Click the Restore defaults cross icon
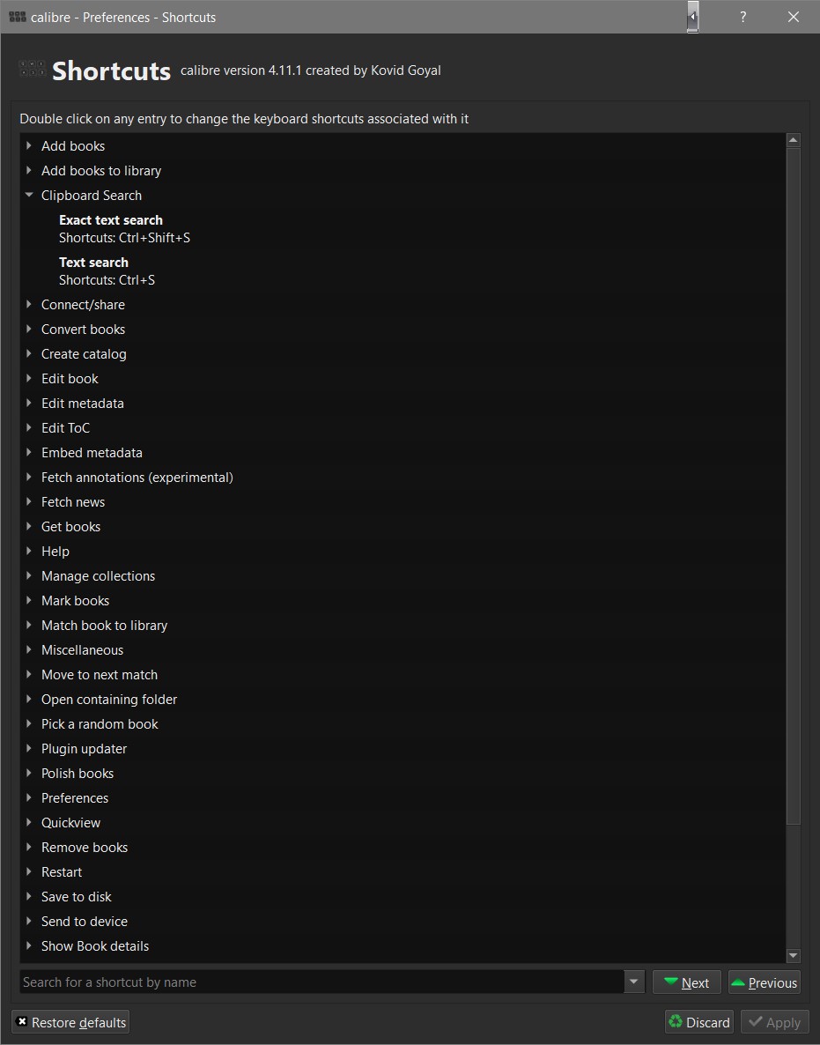The image size is (820, 1045). (22, 1021)
